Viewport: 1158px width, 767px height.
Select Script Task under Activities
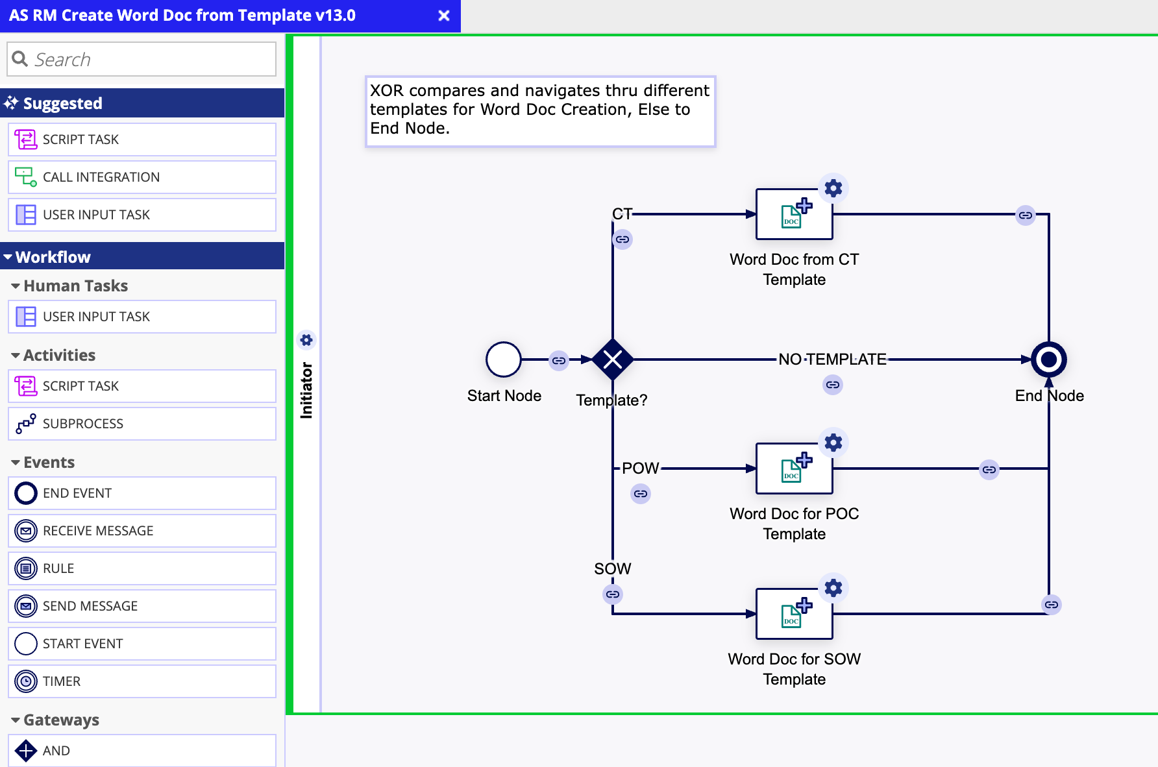[x=142, y=386]
